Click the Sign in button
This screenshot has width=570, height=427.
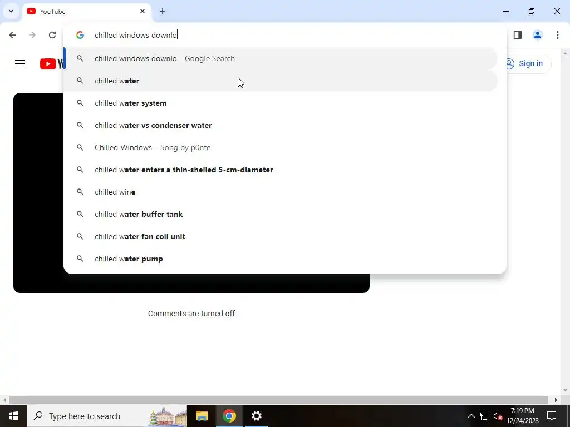pos(525,63)
